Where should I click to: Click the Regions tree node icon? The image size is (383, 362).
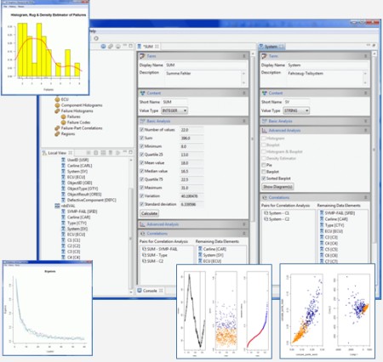(57, 133)
